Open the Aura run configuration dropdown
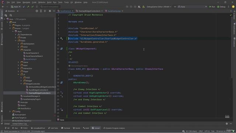 click(x=192, y=7)
